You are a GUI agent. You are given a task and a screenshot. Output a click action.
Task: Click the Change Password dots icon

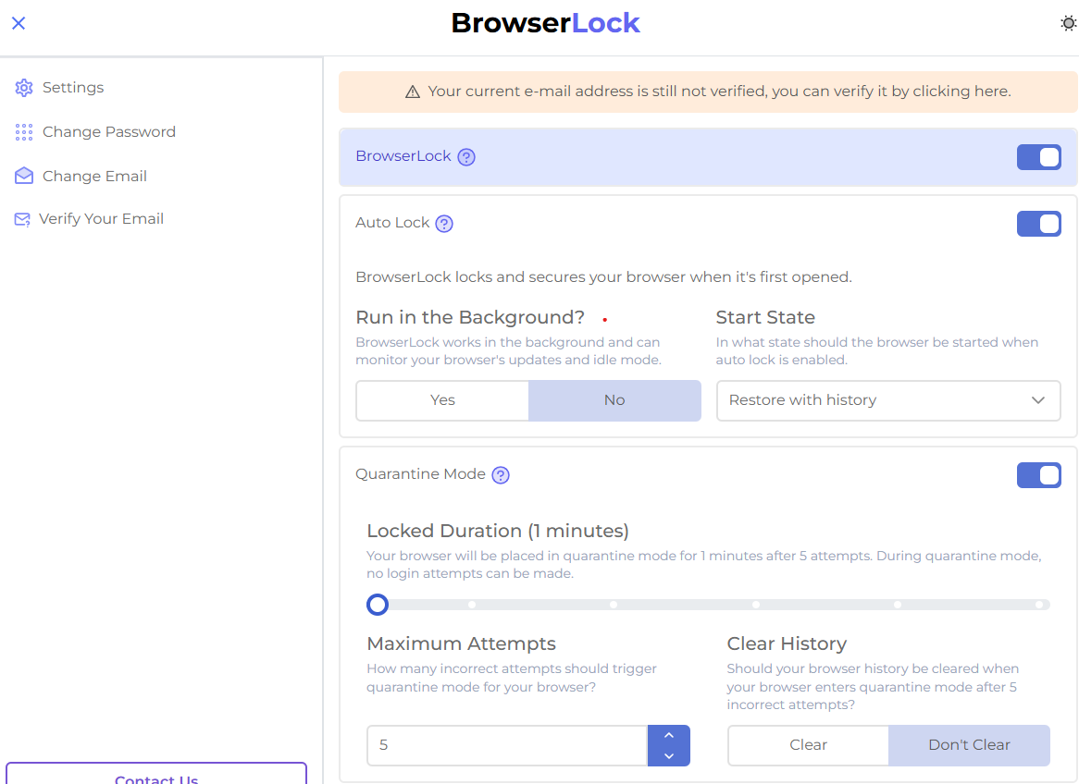coord(24,132)
